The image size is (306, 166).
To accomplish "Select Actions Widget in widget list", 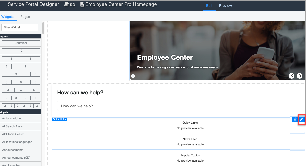I will pos(21,118).
